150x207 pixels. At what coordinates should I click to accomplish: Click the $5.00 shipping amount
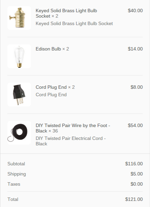(137, 174)
